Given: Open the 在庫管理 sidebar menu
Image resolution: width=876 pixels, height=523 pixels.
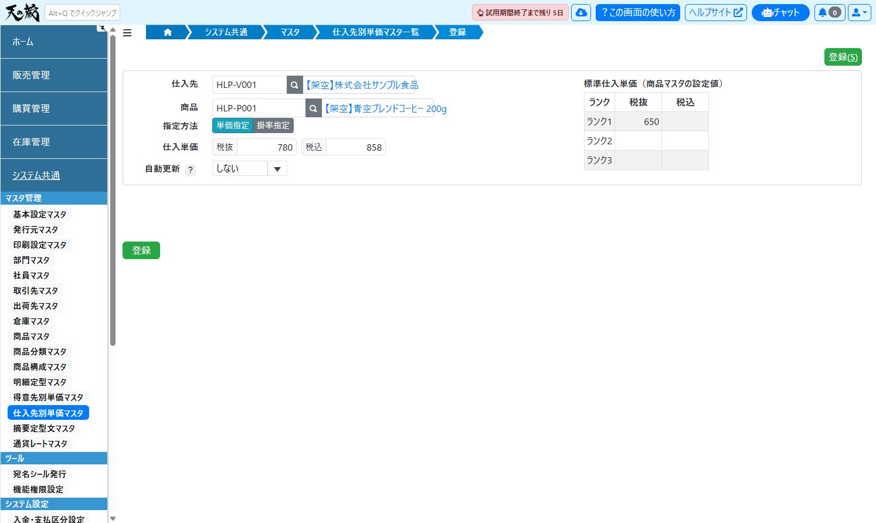Looking at the screenshot, I should coord(54,142).
